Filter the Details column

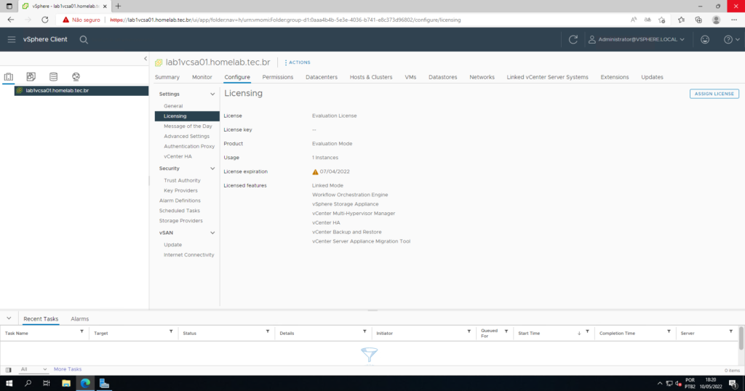364,331
